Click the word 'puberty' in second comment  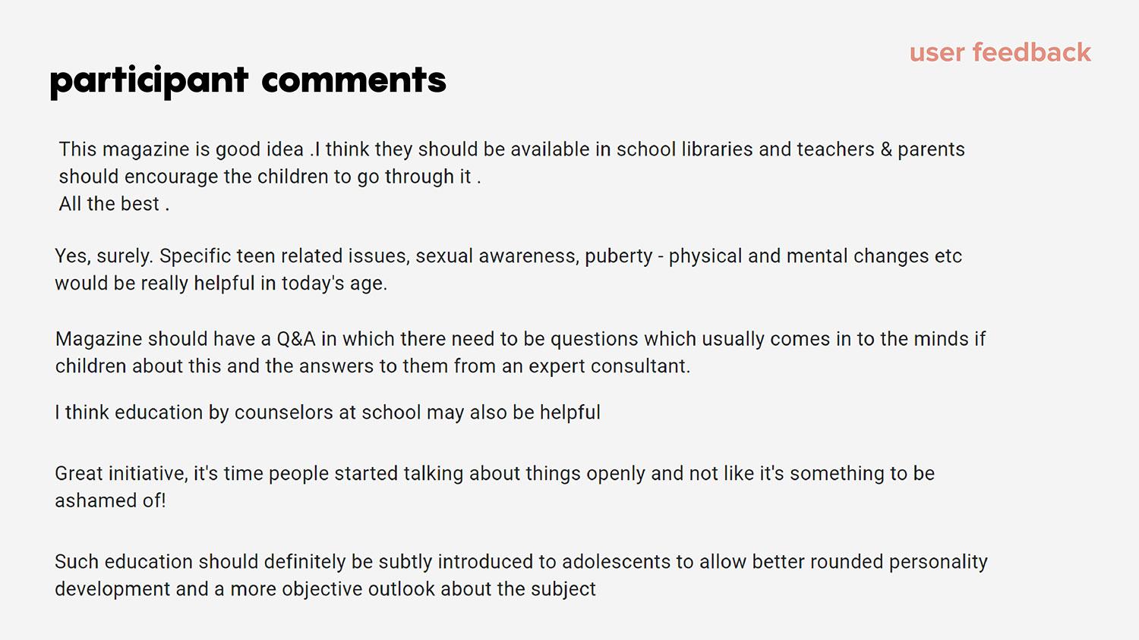pos(618,256)
